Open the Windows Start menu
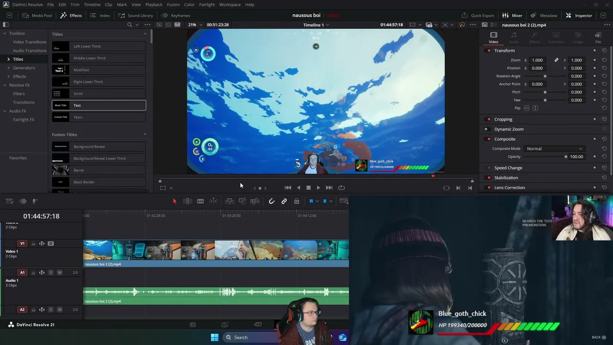Screen dimensions: 613x345 coord(215,337)
